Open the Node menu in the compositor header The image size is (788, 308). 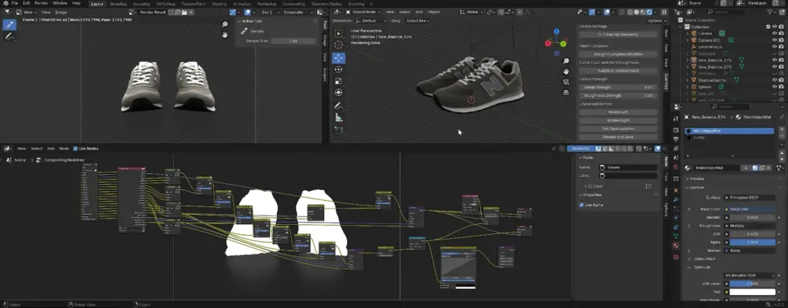tap(64, 149)
